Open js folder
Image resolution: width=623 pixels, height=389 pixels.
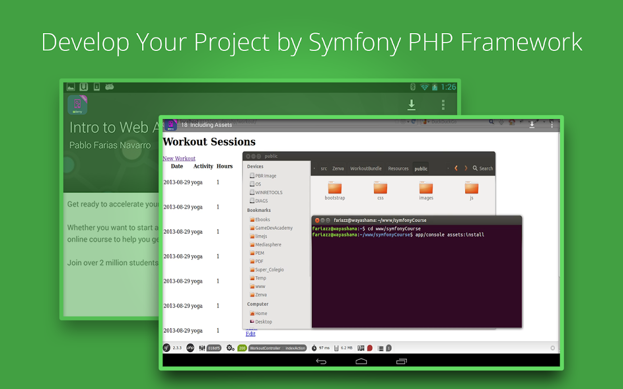pos(471,190)
